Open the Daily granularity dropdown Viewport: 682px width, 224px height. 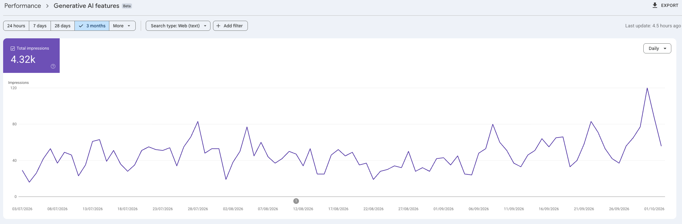(x=657, y=48)
